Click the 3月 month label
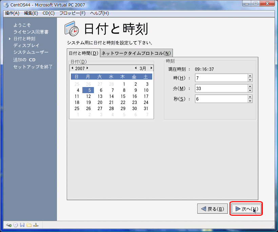The image size is (278, 232). 143,68
